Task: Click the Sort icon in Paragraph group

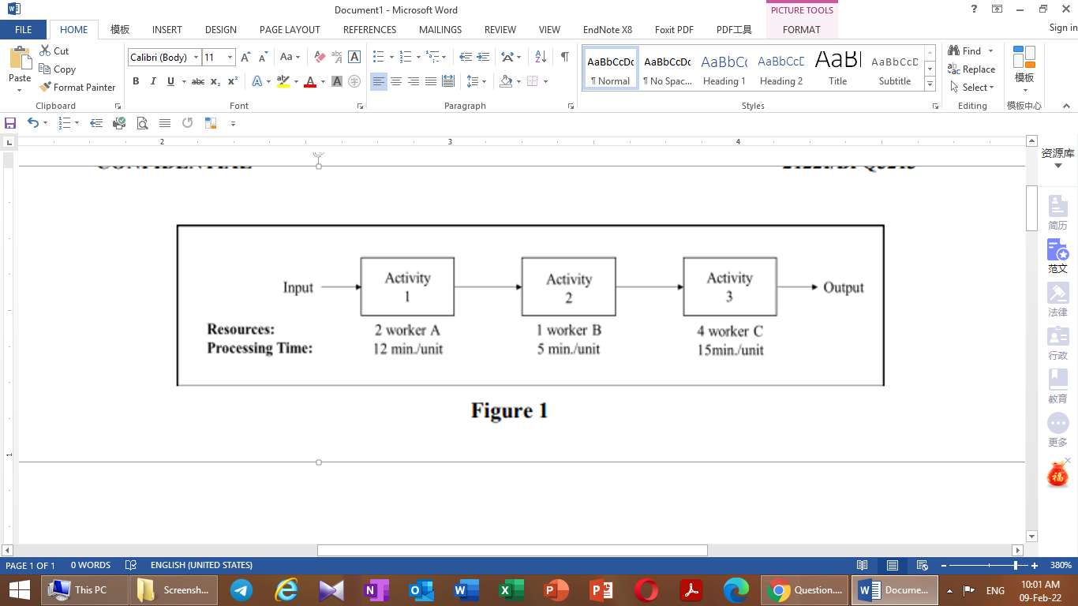Action: (538, 57)
